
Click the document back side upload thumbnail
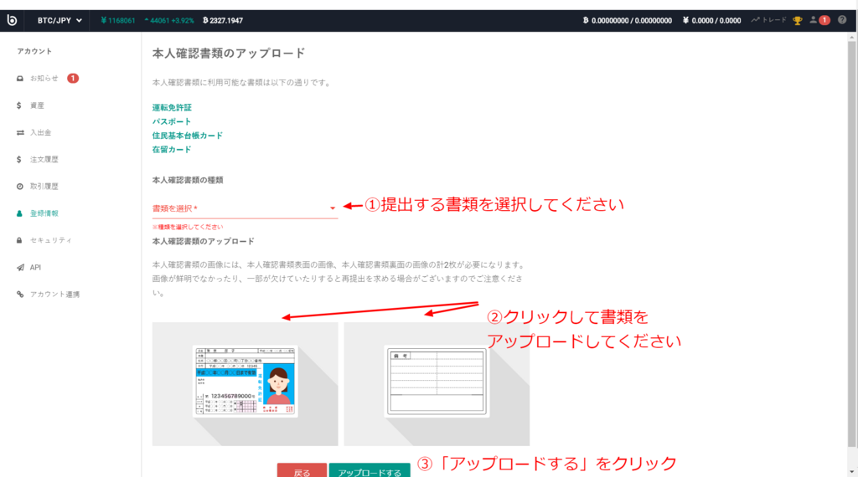coord(437,384)
